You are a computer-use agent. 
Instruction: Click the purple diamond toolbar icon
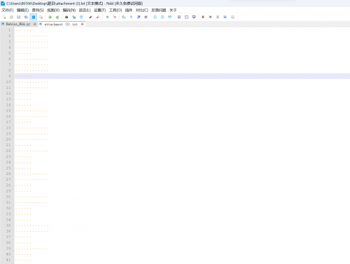tap(146, 17)
